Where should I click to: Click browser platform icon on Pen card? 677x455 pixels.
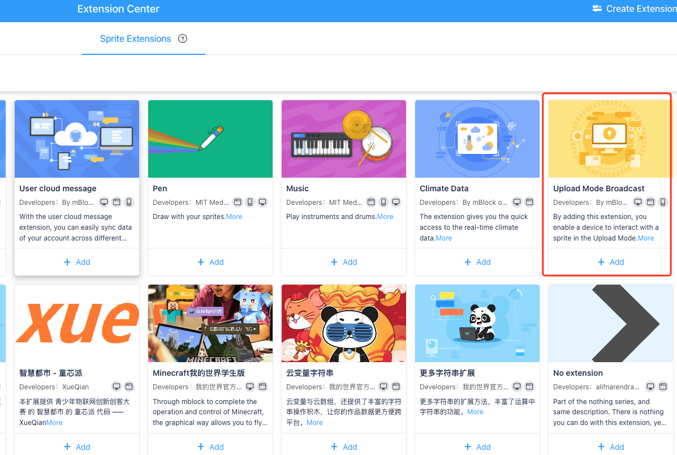tap(238, 202)
